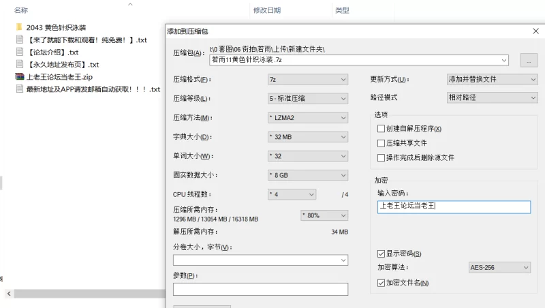Enable 创建自解压程序 checkbox
This screenshot has height=308, width=545.
[x=381, y=129]
